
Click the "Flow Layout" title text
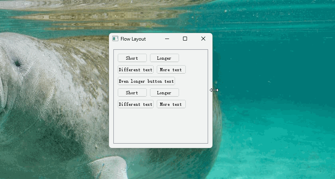133,39
